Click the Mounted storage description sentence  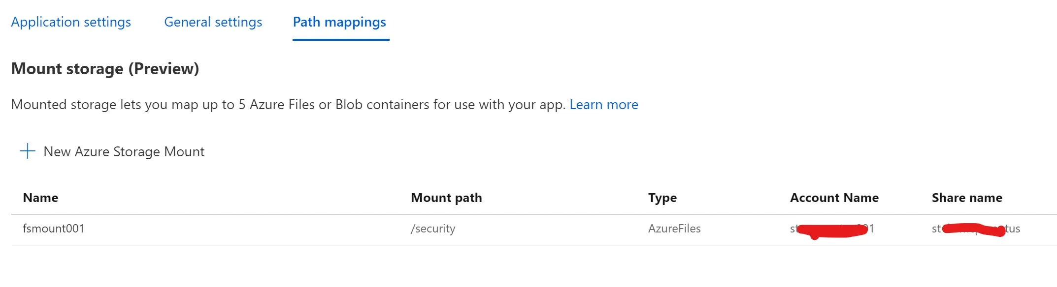tap(288, 105)
